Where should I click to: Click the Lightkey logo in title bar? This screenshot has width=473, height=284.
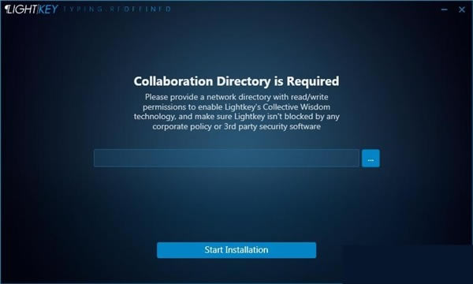32,9
